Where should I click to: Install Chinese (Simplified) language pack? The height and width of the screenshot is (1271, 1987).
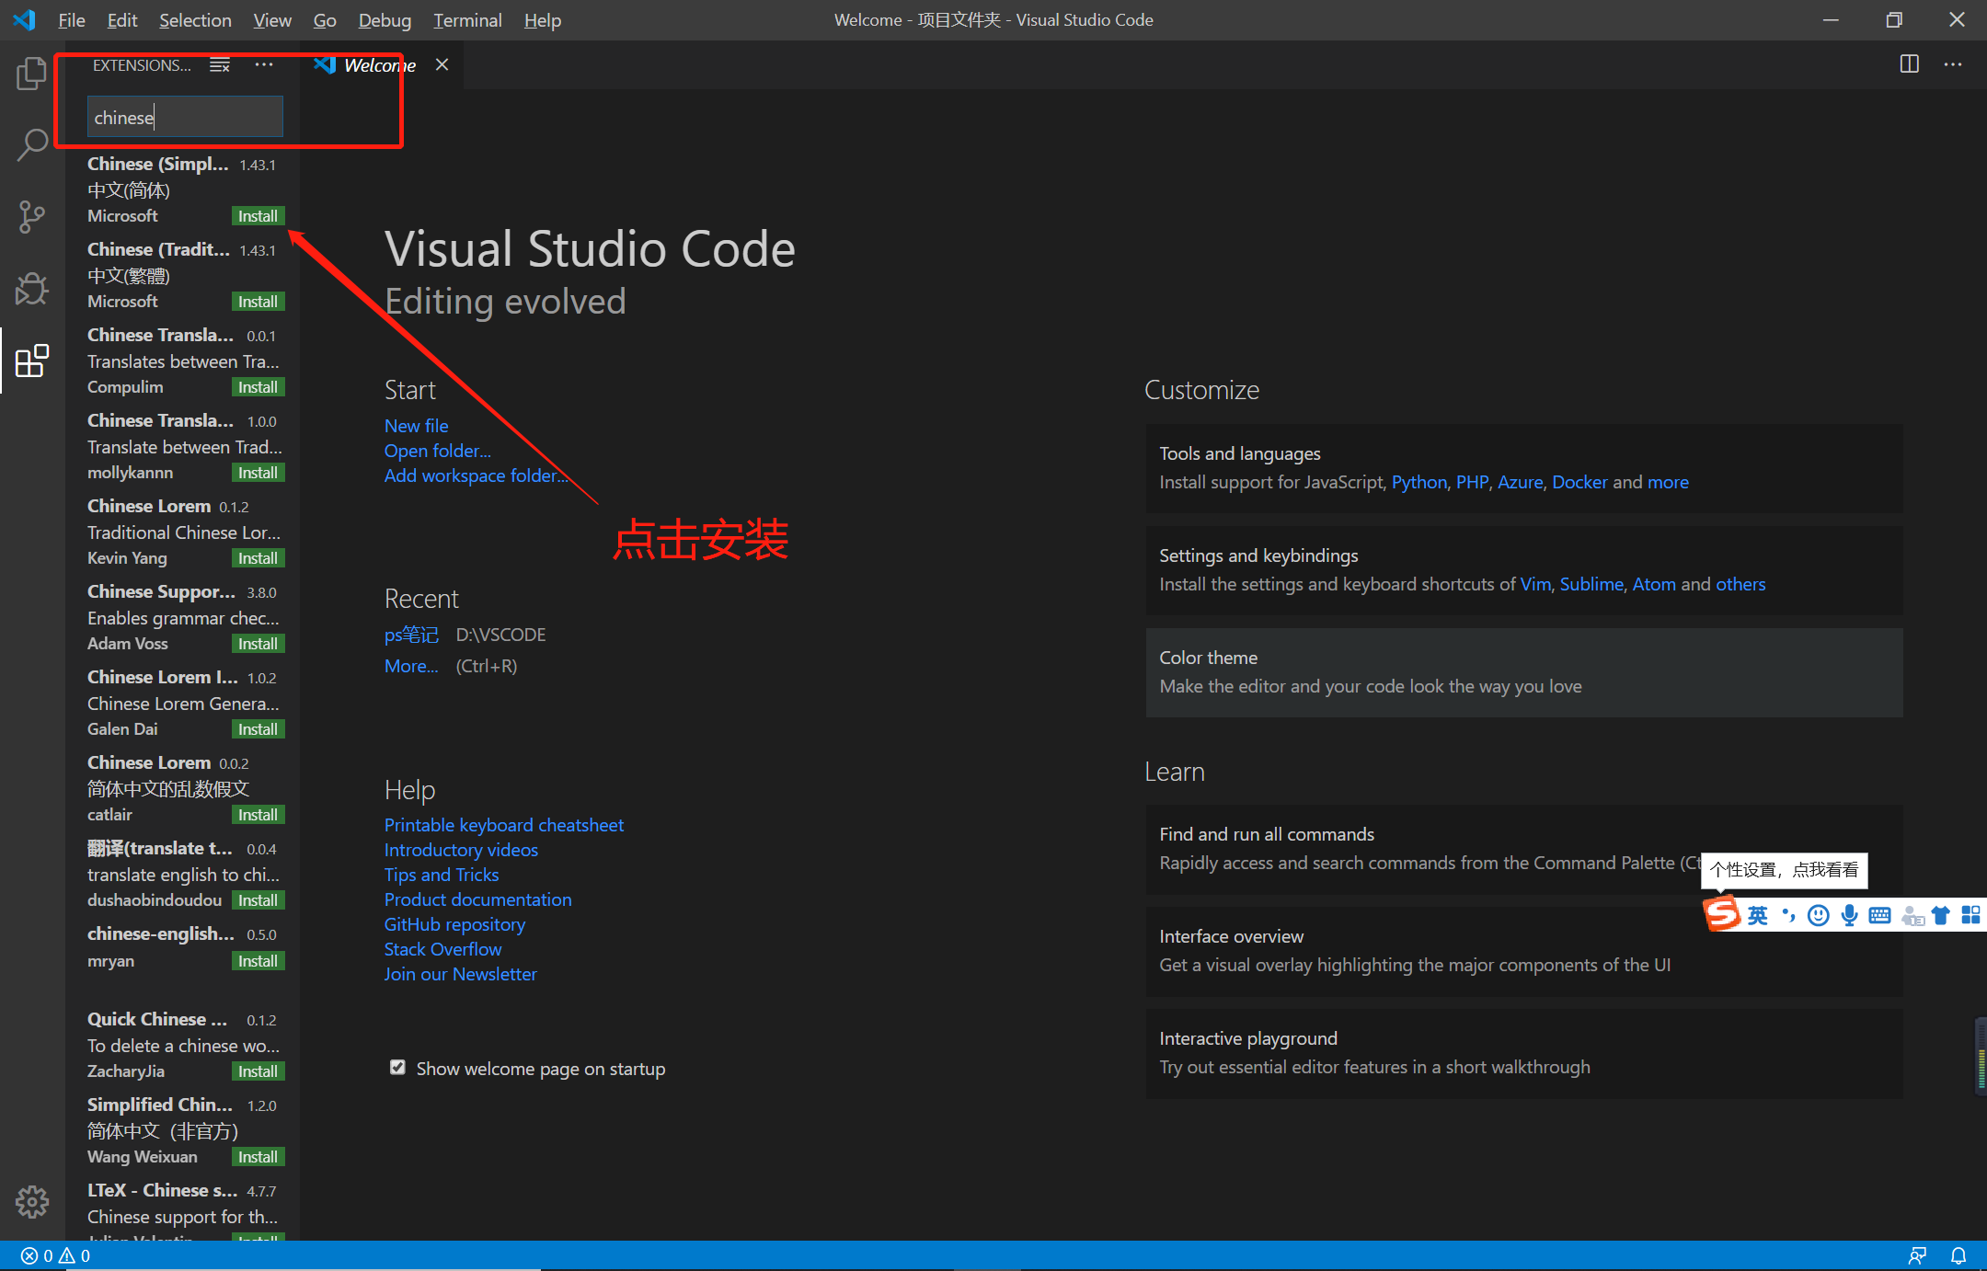pos(258,216)
